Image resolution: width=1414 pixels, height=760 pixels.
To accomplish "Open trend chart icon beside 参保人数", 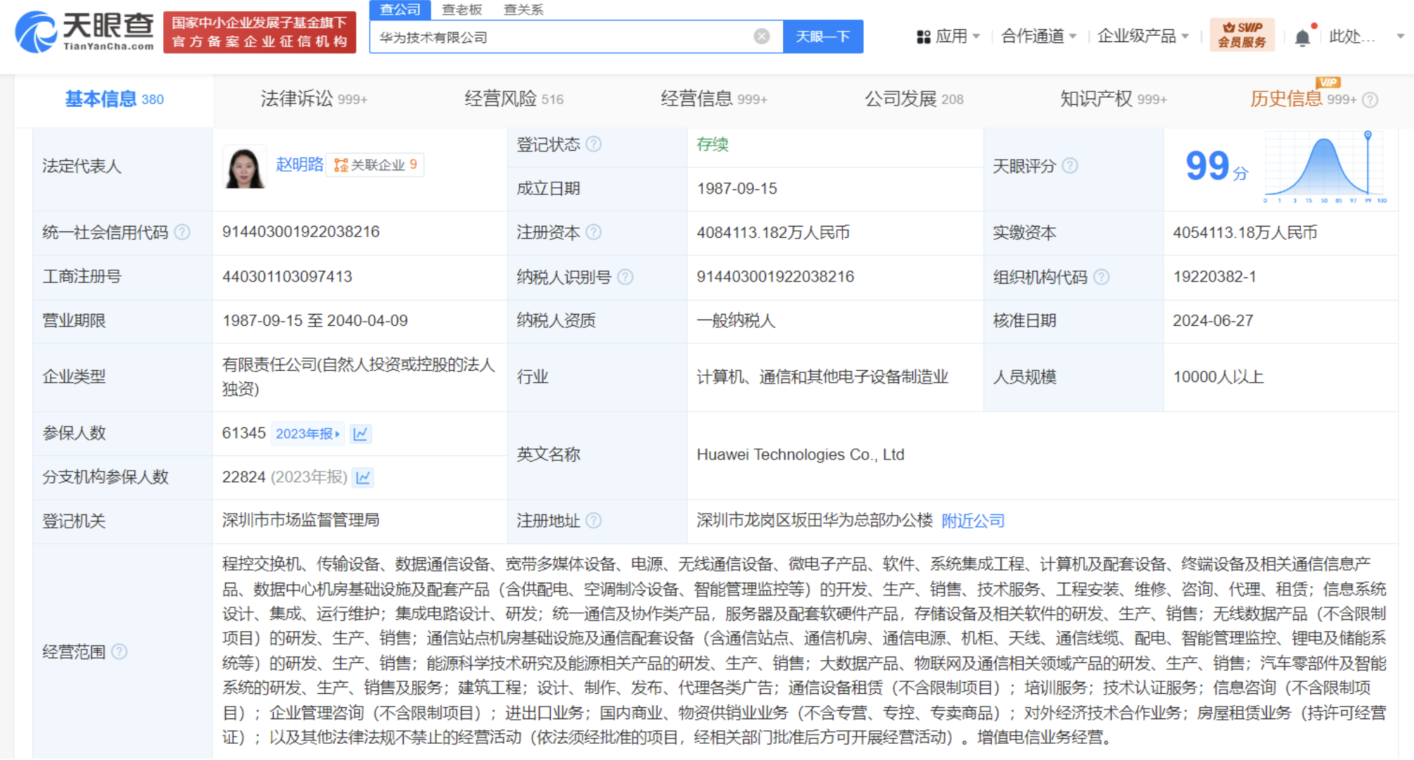I will point(361,434).
